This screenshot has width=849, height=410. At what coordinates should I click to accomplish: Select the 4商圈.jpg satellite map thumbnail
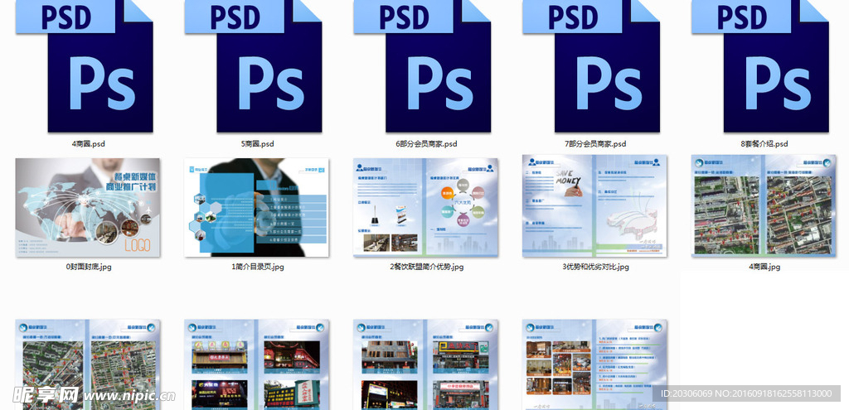764,205
